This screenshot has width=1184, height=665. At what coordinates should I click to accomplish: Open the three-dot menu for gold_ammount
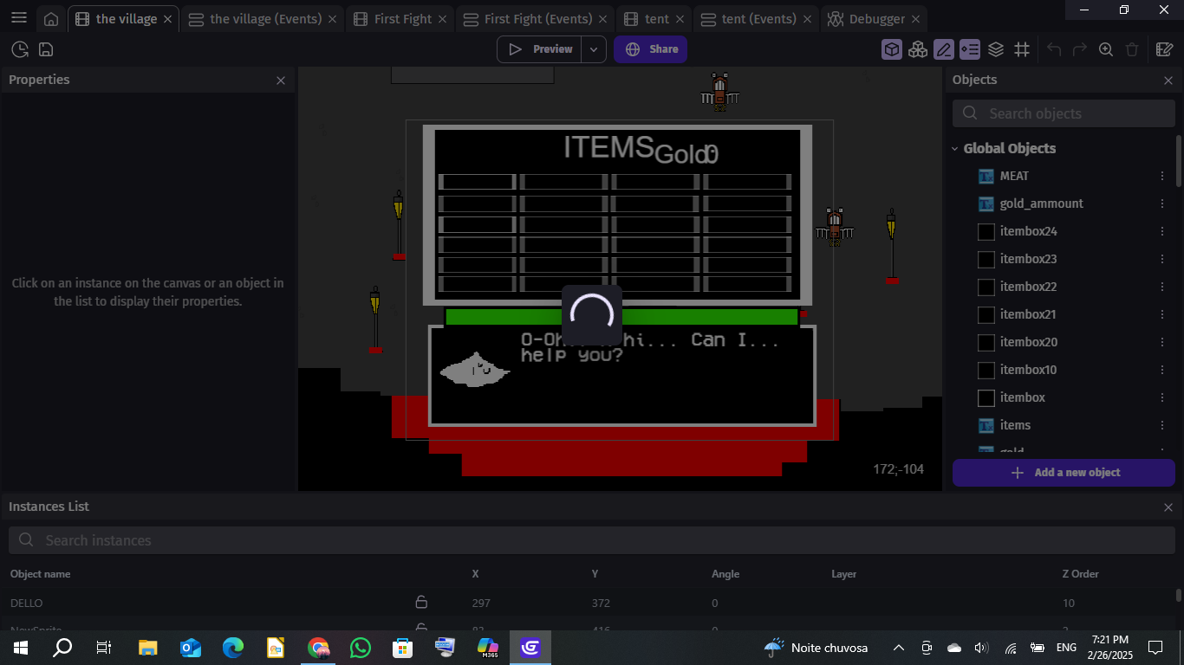(x=1162, y=203)
